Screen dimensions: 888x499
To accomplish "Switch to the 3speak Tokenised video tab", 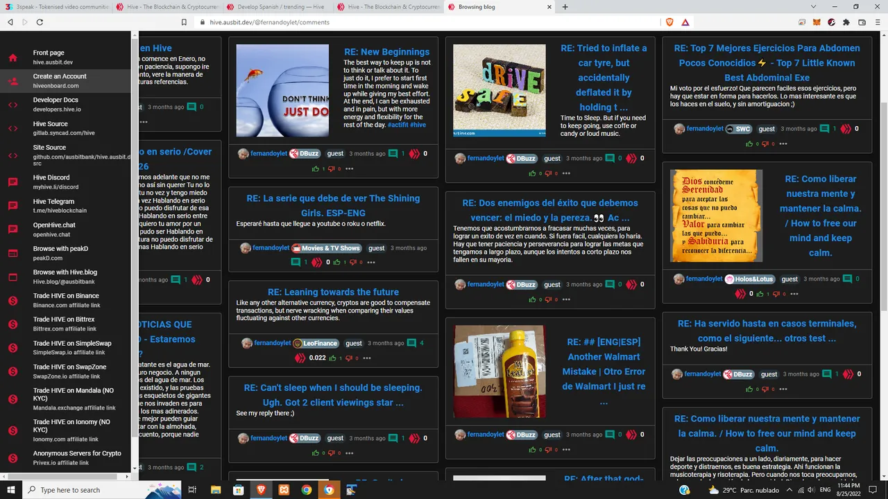I will click(x=56, y=7).
